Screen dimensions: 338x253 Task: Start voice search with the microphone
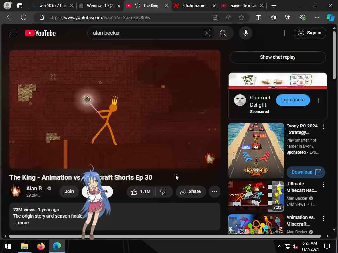[245, 33]
